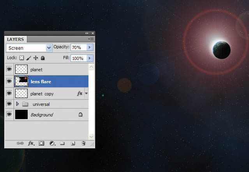Open the Layers panel options menu

(91, 39)
